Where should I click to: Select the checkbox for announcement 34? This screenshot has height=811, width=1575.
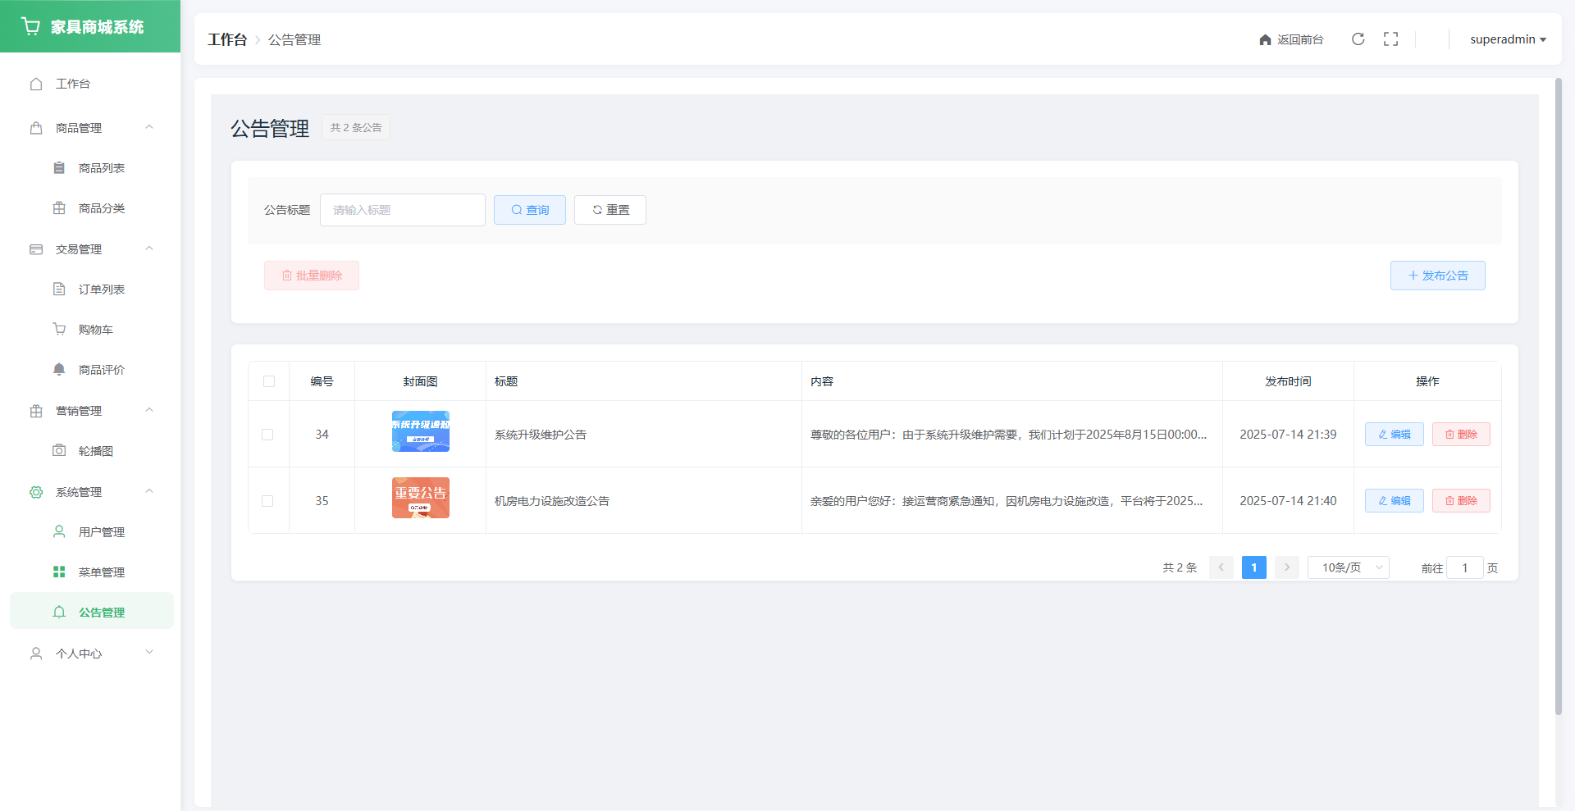pos(267,435)
